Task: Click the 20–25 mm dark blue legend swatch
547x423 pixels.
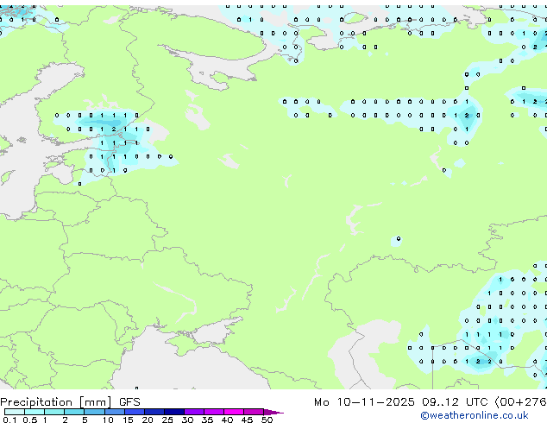Action: point(154,412)
